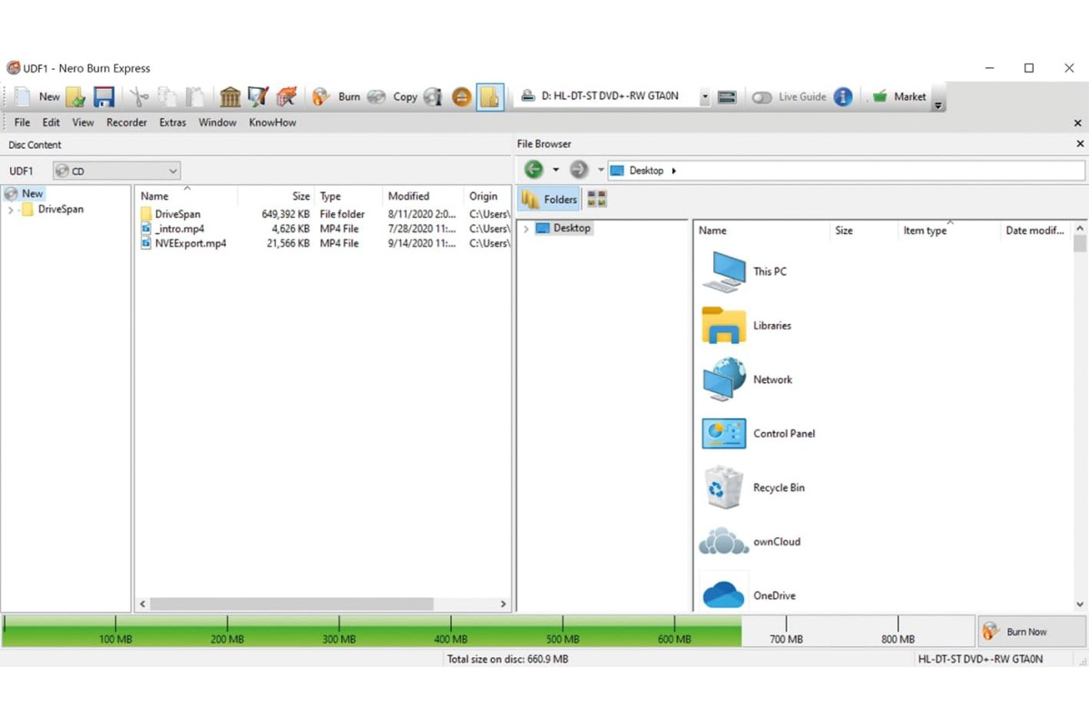Open the D: HL-DT-ST recorder dropdown

[x=704, y=96]
